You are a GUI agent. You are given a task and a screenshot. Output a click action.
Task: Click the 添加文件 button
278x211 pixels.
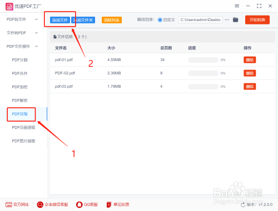click(x=60, y=20)
